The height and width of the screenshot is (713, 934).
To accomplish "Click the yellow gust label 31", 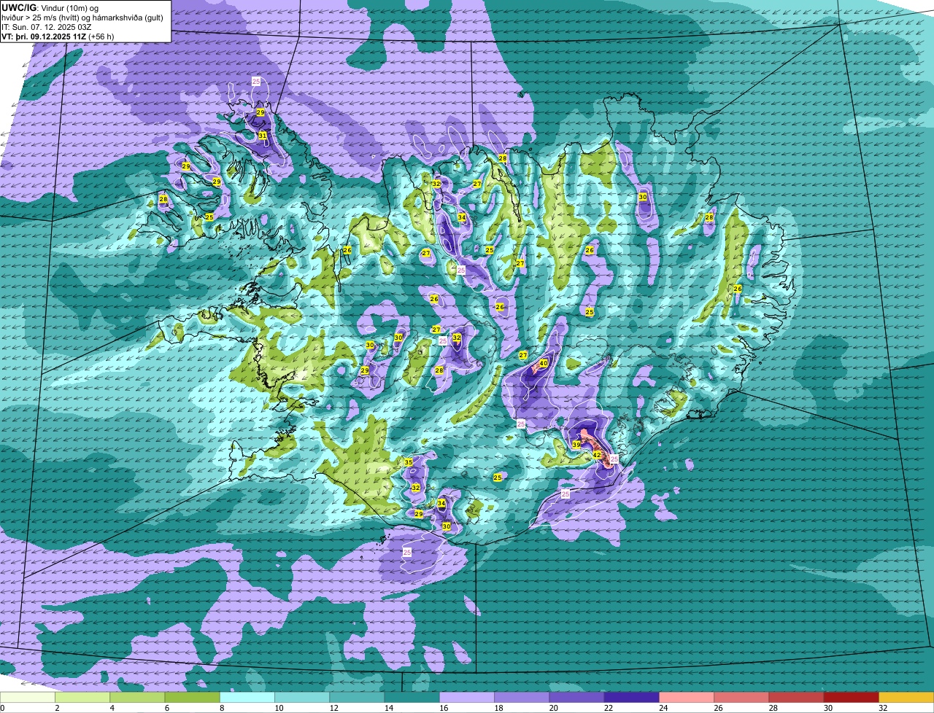I will 263,136.
